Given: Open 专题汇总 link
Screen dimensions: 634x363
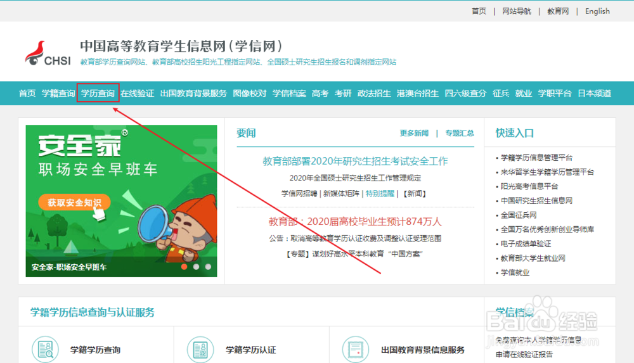Looking at the screenshot, I should point(459,133).
